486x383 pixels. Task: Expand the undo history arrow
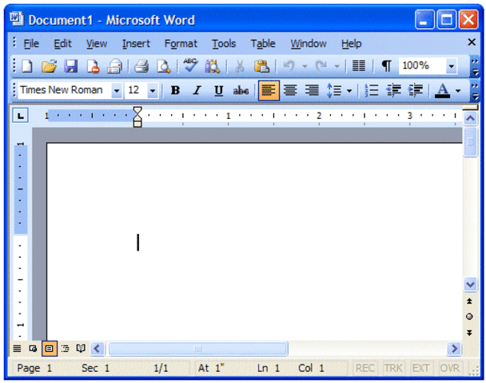coord(305,66)
